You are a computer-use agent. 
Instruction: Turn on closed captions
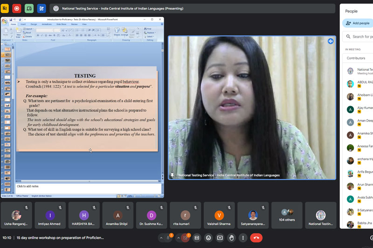(197, 238)
